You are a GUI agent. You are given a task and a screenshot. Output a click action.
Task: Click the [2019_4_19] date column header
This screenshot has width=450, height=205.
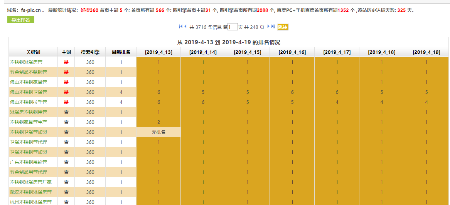coord(426,52)
